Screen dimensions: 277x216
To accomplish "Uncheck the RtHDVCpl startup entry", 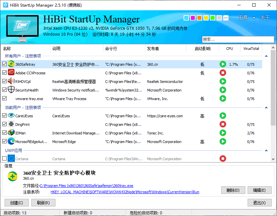I will (x=4, y=81).
